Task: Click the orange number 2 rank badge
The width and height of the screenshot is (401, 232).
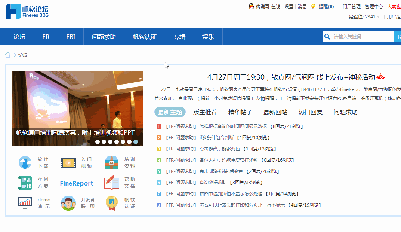Action: [159, 138]
